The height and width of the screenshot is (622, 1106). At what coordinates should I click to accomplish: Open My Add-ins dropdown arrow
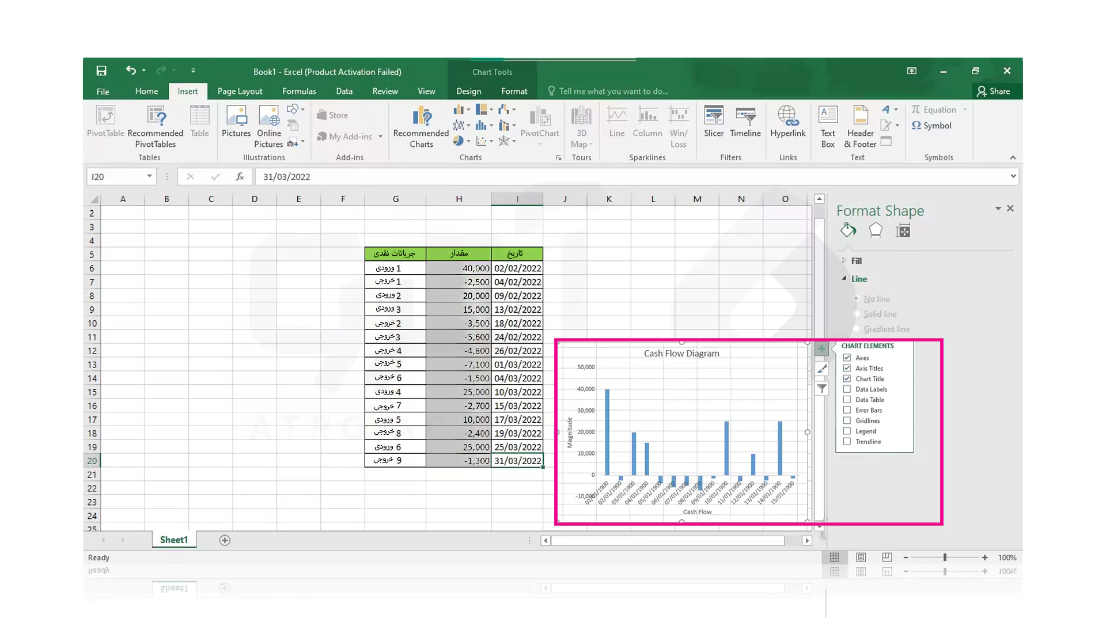pos(380,137)
